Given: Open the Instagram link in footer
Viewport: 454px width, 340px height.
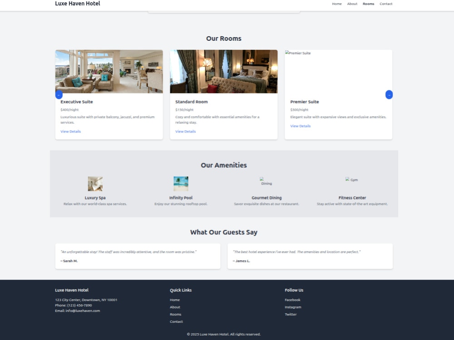Looking at the screenshot, I should pyautogui.click(x=293, y=307).
